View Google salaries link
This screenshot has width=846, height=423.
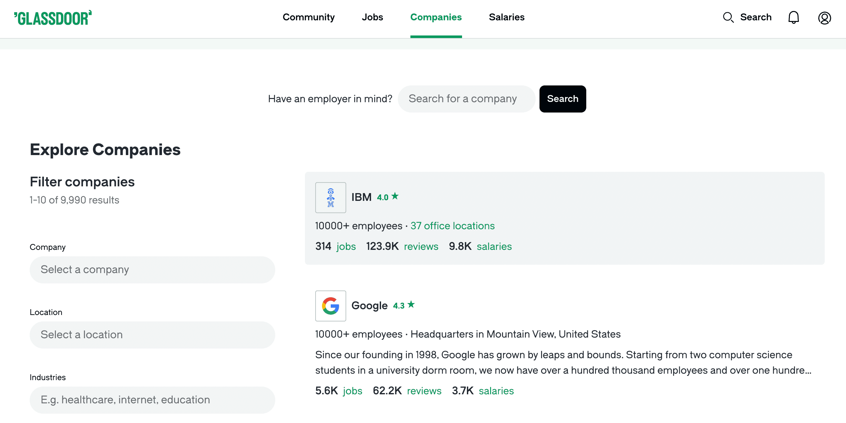(496, 391)
